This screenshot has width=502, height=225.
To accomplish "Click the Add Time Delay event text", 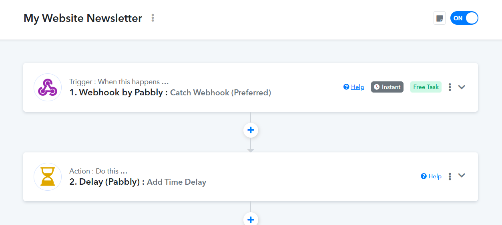I will point(177,182).
